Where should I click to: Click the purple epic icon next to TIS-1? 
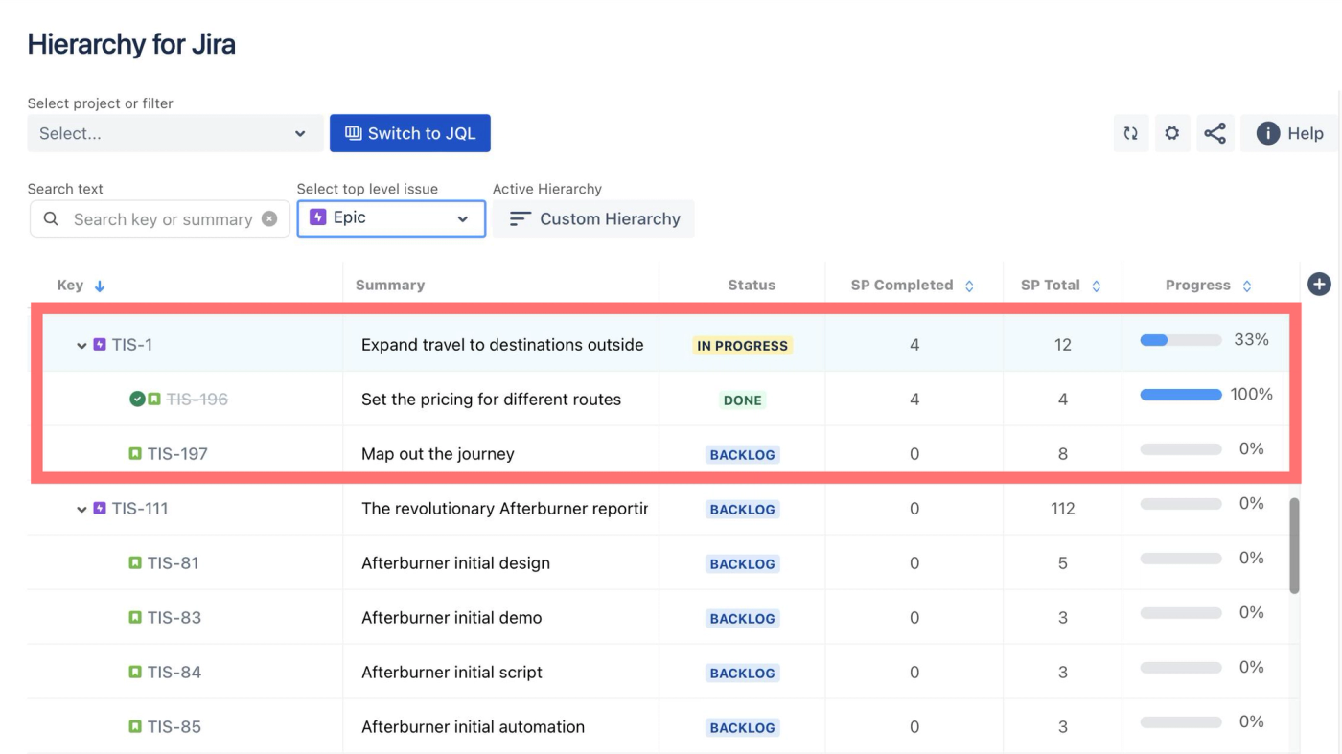(100, 344)
